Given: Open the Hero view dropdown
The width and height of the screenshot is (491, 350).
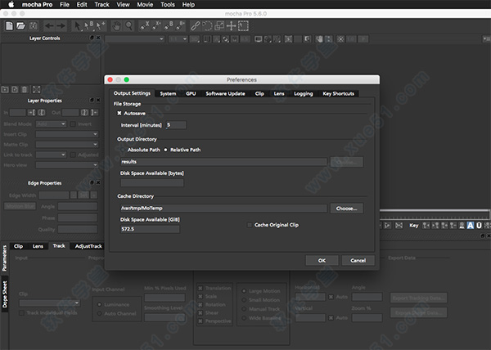Looking at the screenshot, I should pos(67,165).
